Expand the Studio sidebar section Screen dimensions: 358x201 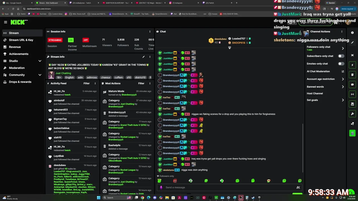40,61
